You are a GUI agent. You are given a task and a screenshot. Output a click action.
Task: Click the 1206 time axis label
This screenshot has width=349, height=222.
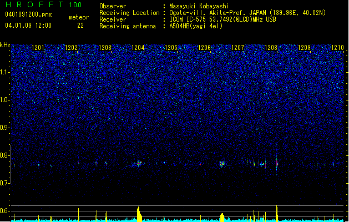coord(204,47)
